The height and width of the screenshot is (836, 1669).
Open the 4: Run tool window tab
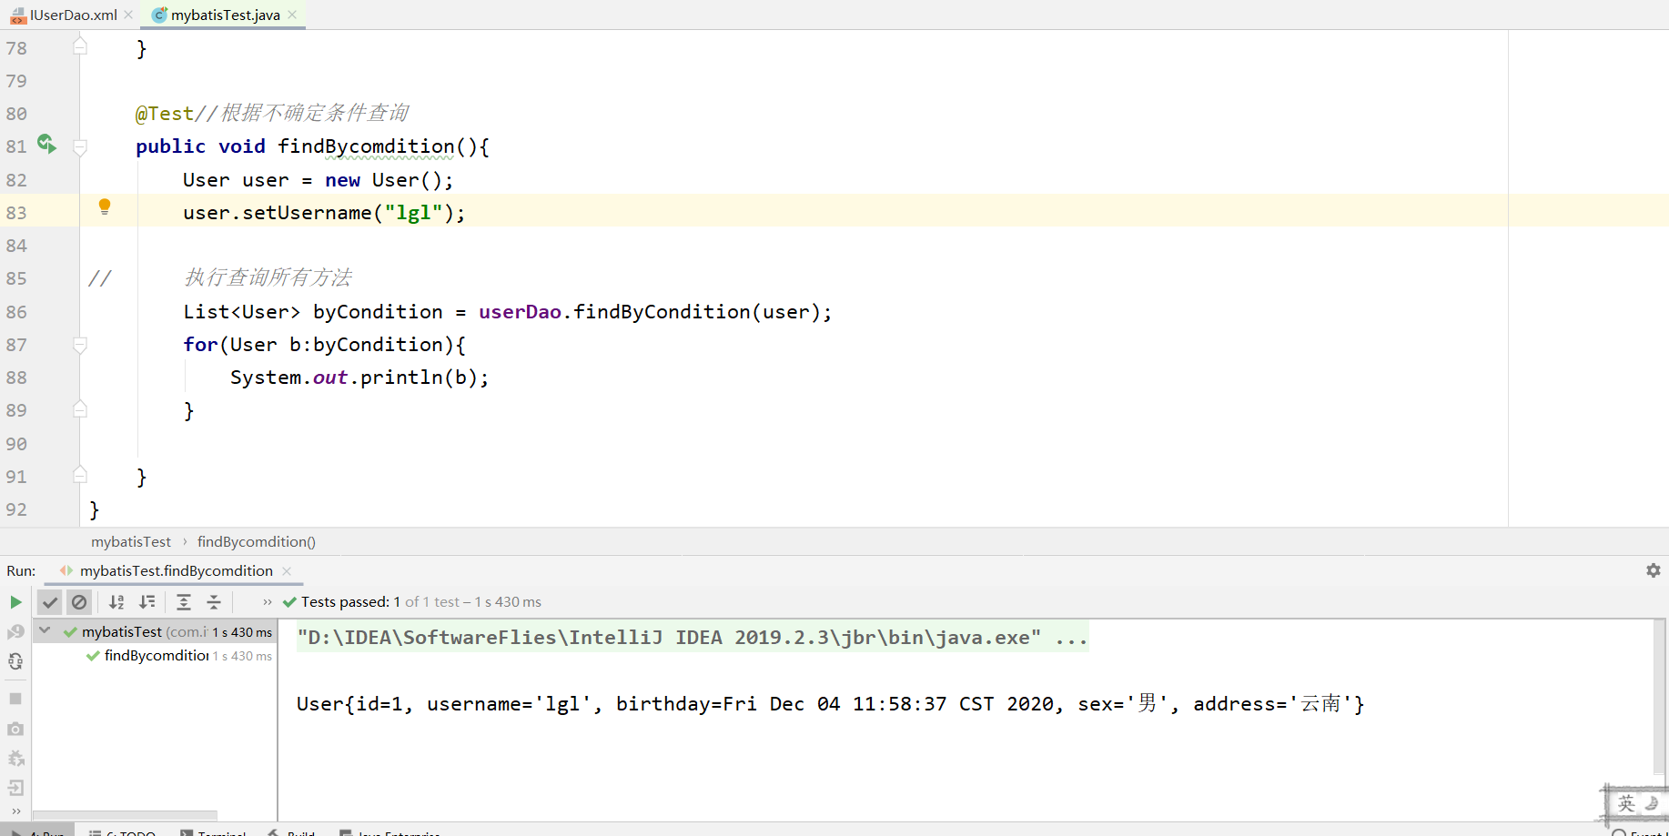(38, 831)
